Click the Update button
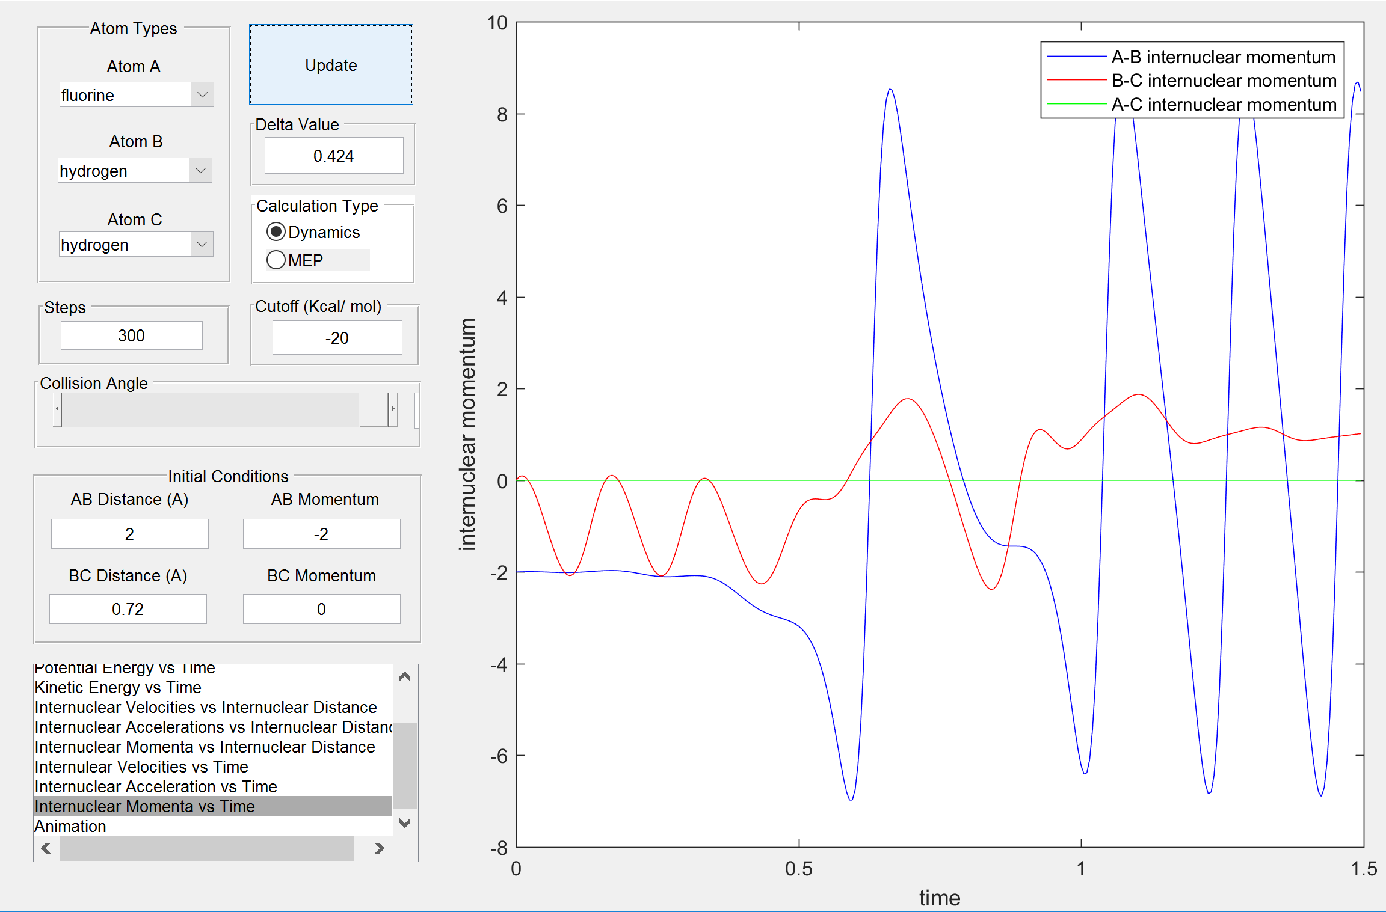This screenshot has height=912, width=1386. click(x=331, y=64)
